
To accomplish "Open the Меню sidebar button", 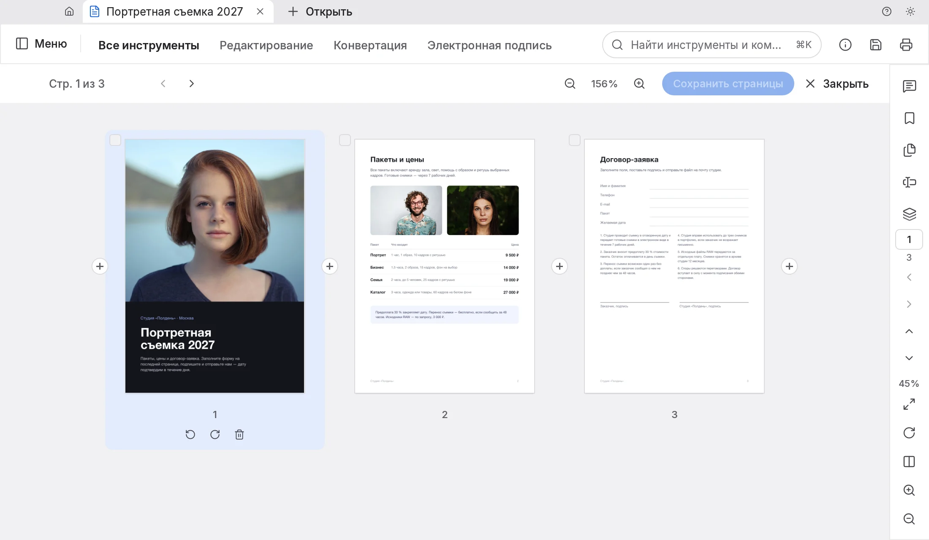I will click(41, 43).
